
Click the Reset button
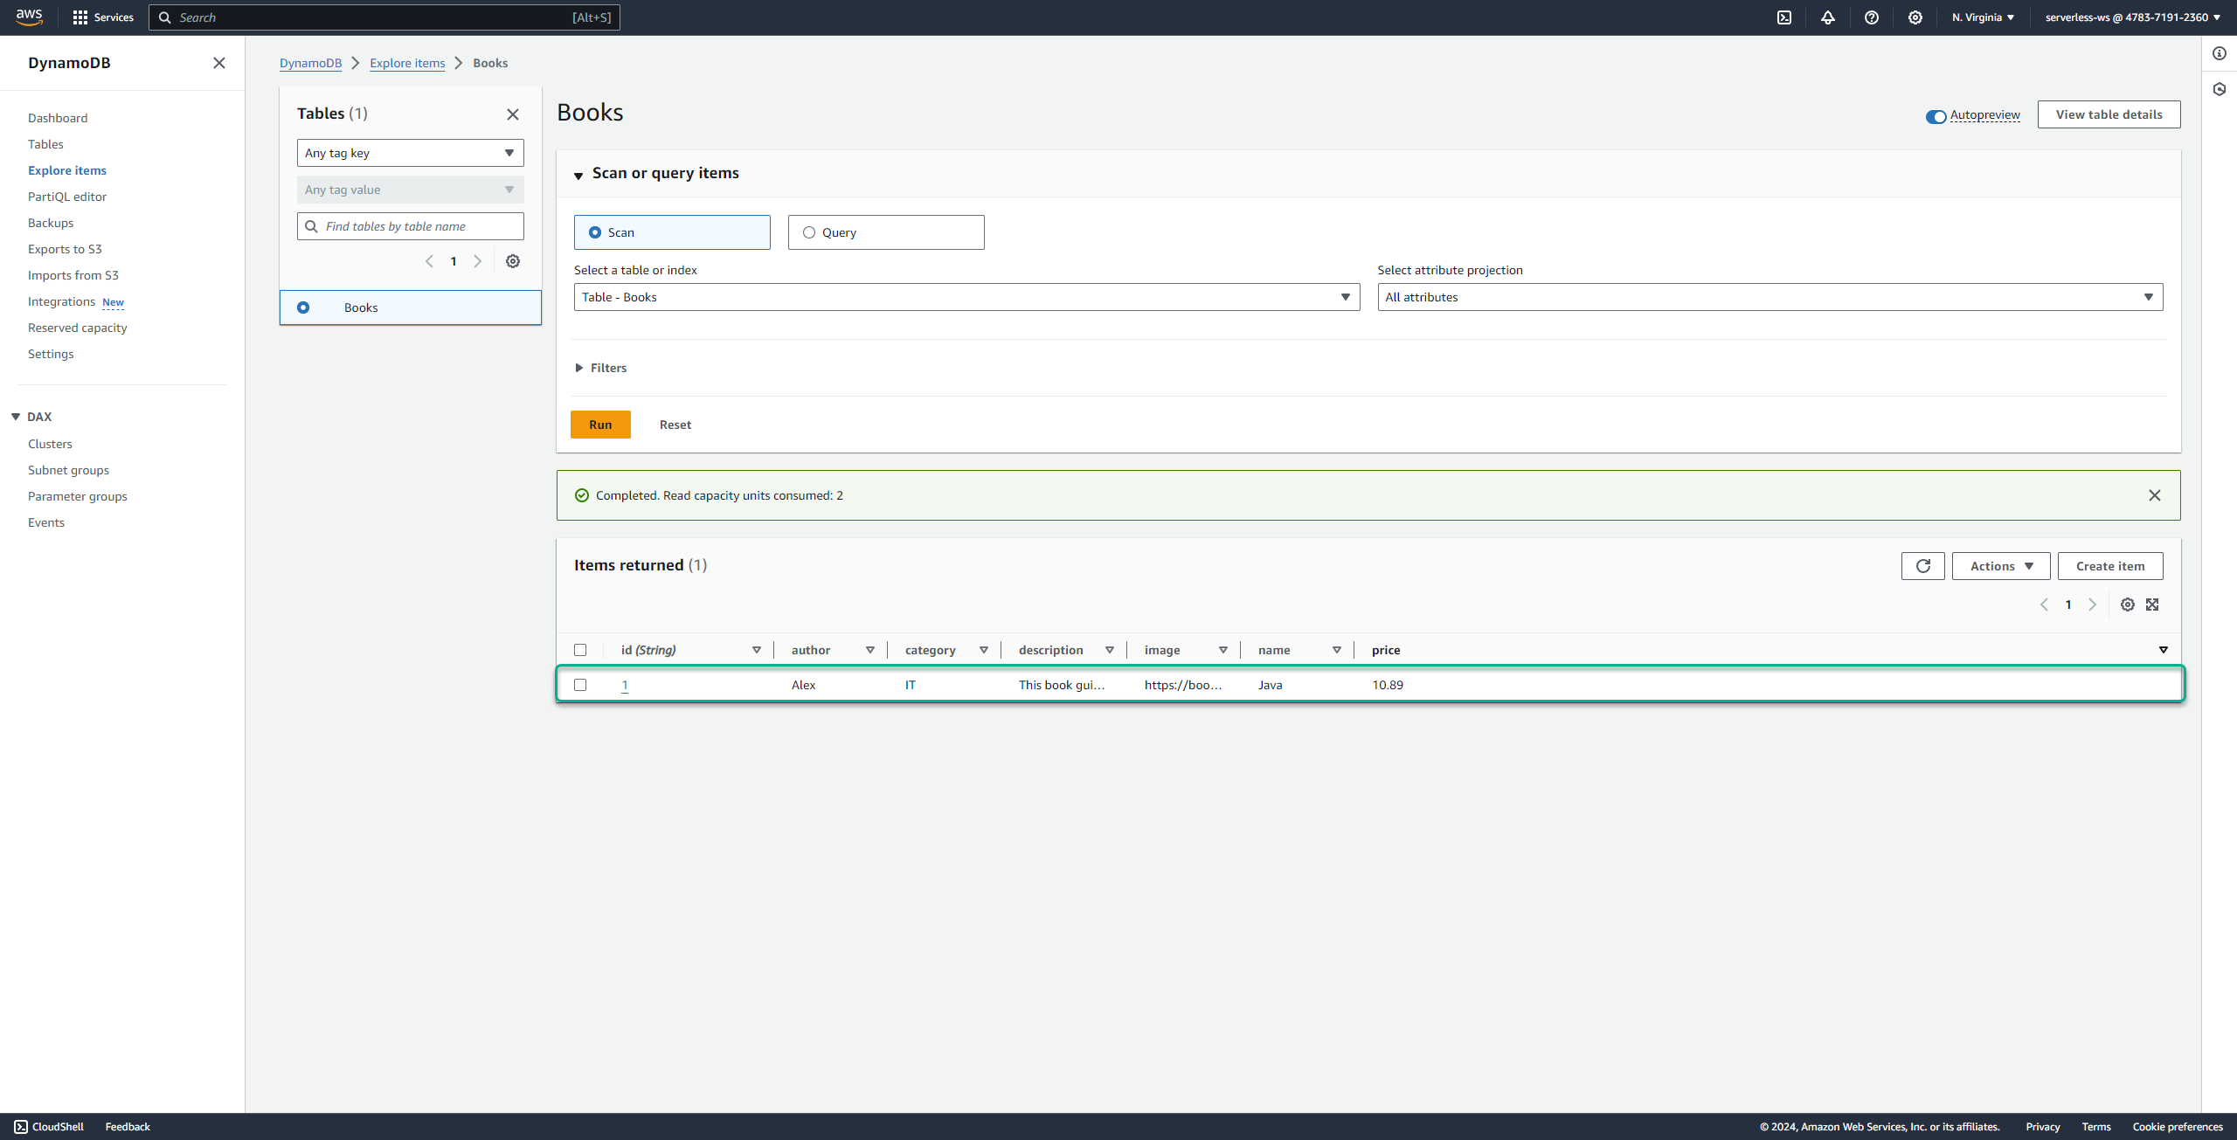(675, 425)
